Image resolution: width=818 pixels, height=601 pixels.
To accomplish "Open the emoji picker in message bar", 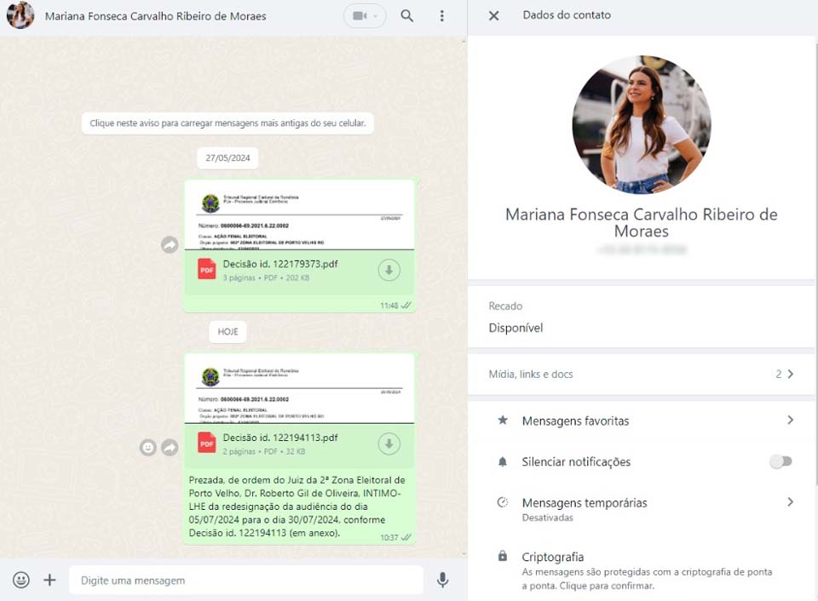I will coord(20,580).
